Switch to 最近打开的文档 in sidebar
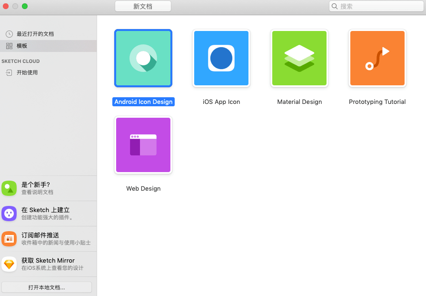 coord(35,34)
